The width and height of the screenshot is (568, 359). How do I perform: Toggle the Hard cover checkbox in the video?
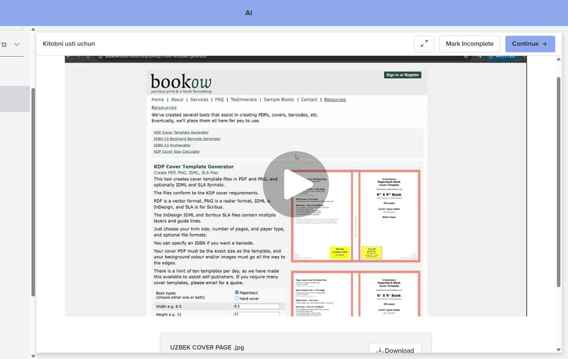237,298
